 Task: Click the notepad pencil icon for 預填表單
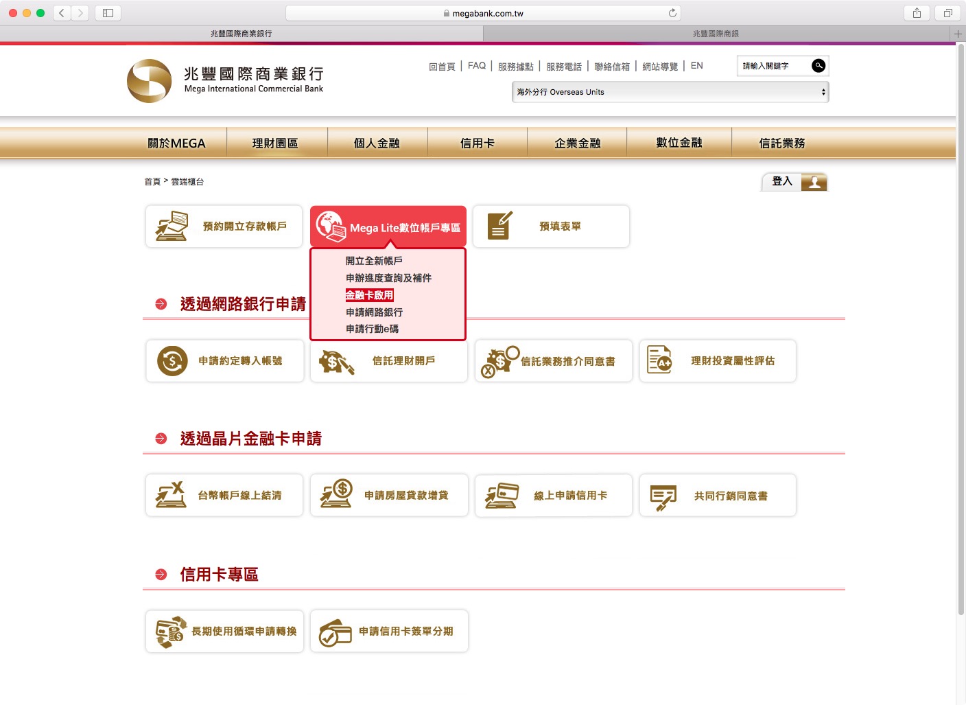click(x=499, y=226)
